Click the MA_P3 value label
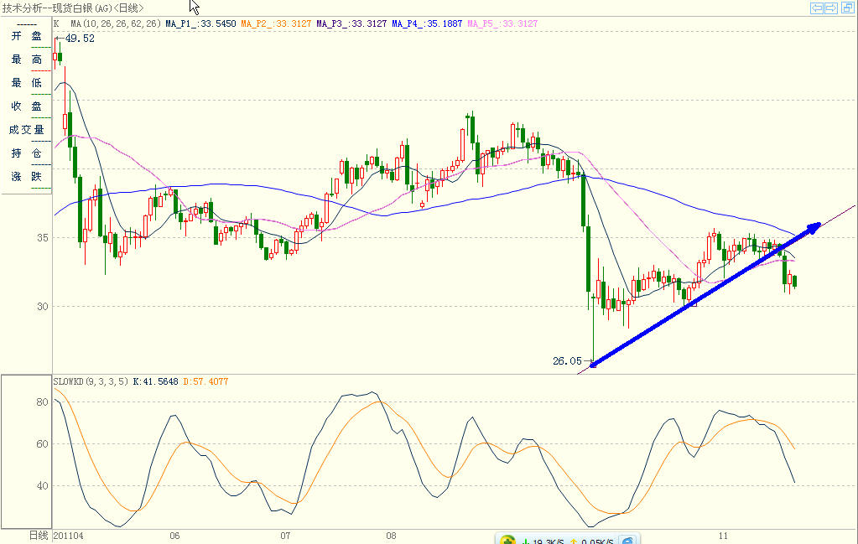 point(351,23)
